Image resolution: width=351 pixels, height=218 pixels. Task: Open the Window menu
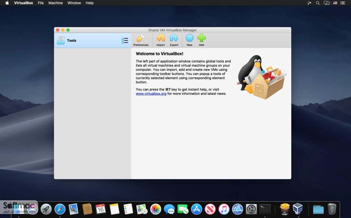tap(74, 3)
